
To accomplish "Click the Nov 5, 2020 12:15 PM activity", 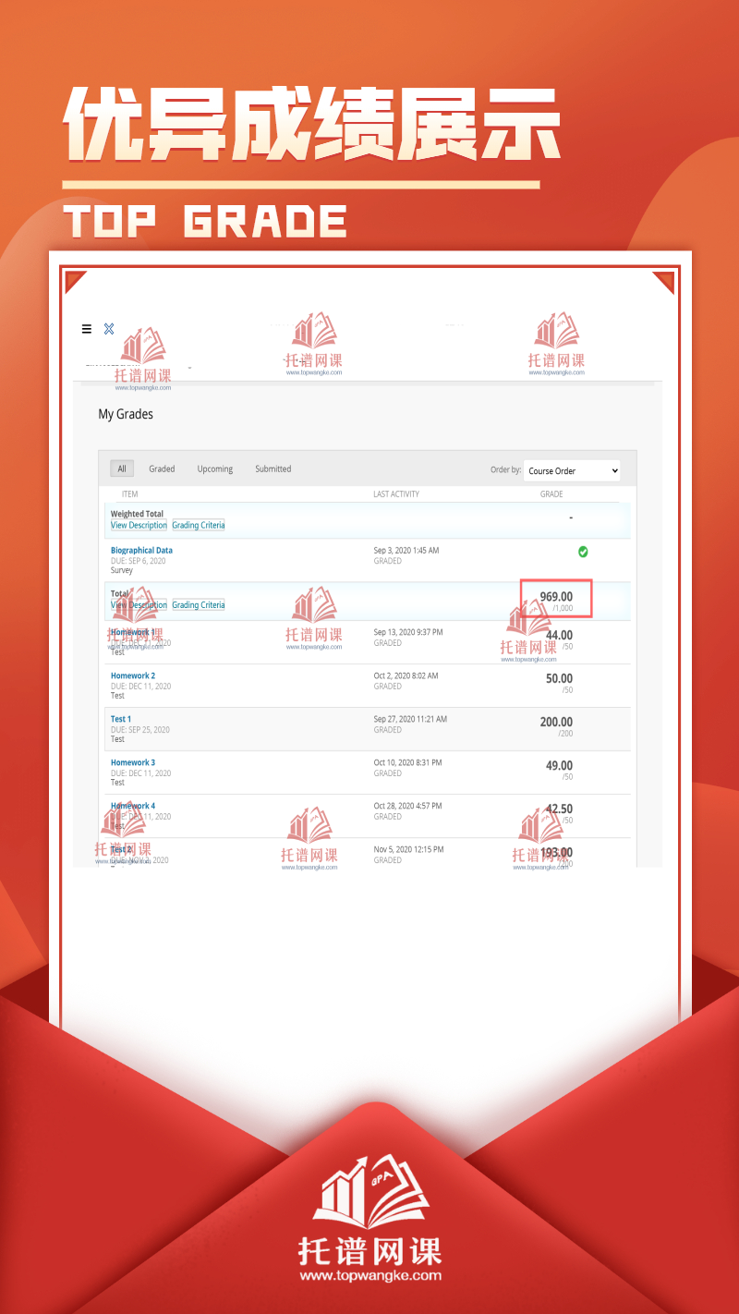I will [x=408, y=849].
